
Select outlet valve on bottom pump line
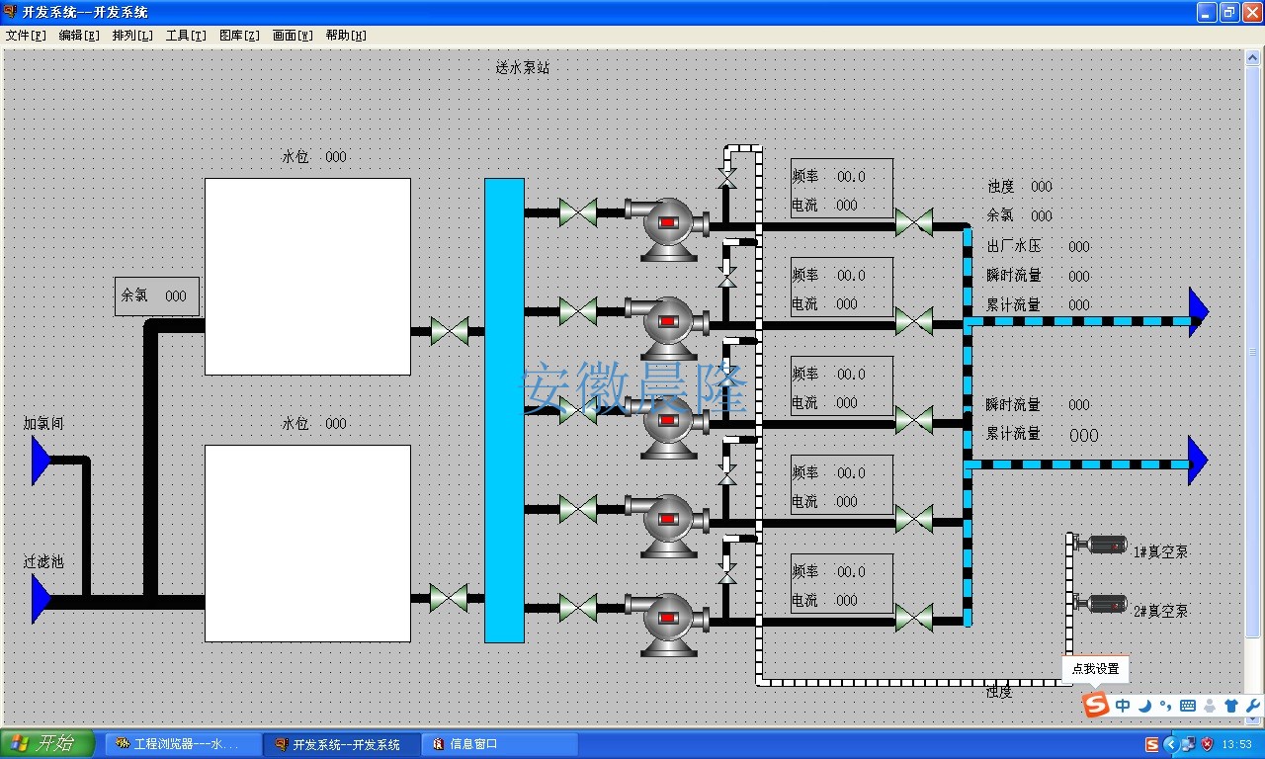pyautogui.click(x=914, y=618)
